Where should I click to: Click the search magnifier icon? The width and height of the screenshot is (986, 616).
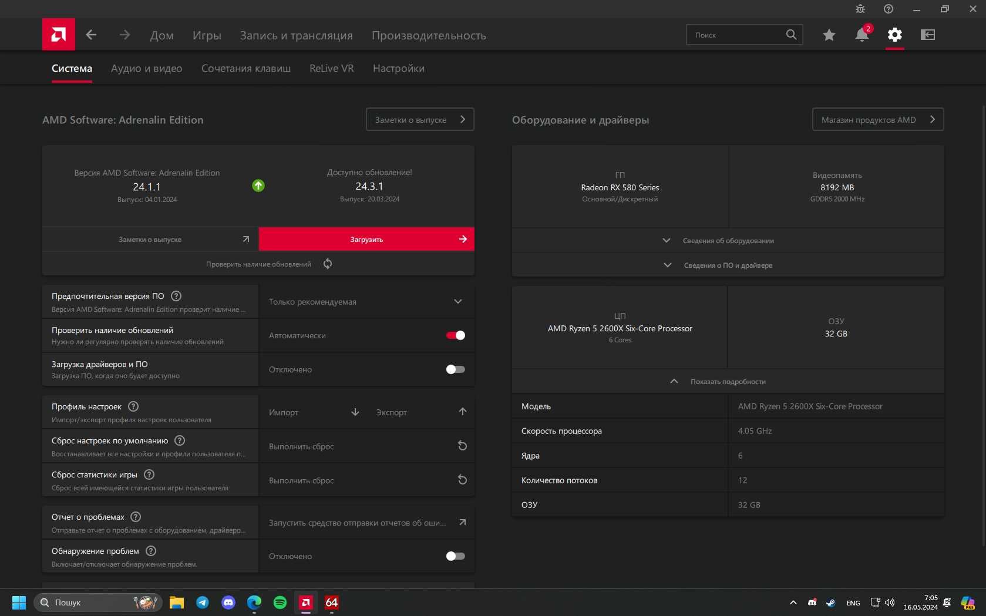(791, 35)
